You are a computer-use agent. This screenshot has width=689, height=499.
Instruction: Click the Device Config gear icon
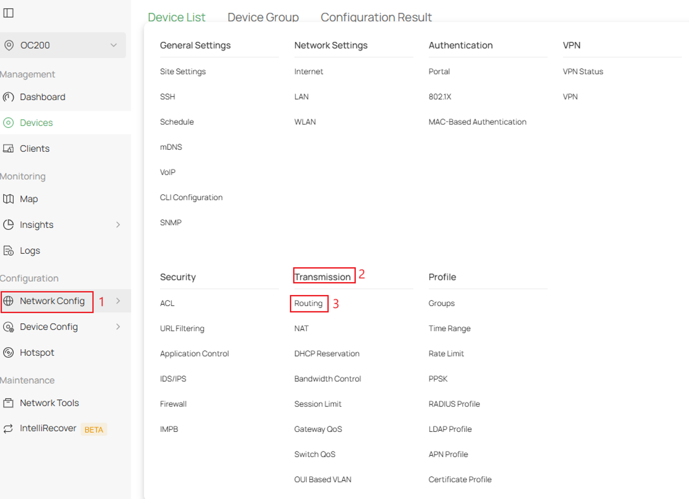click(x=8, y=327)
